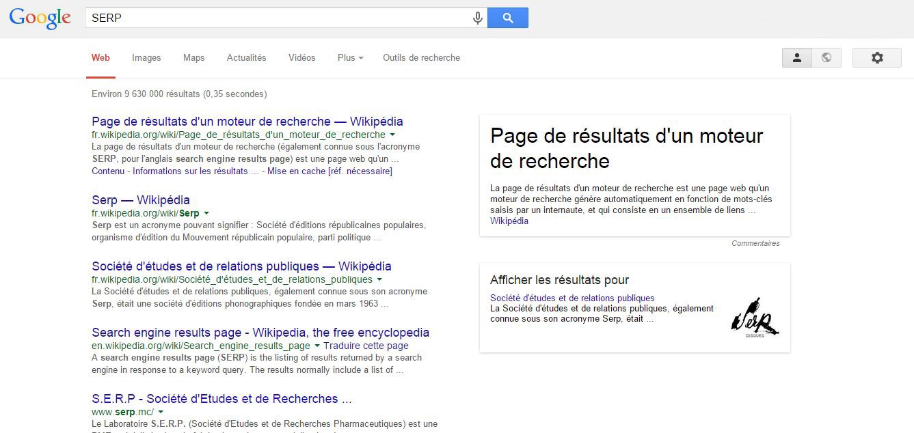Click the knowledge panel title Page de résultats
The width and height of the screenshot is (914, 433).
[626, 148]
